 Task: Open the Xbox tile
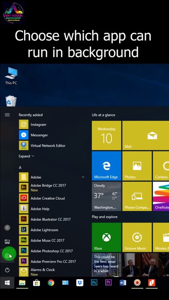(x=106, y=237)
